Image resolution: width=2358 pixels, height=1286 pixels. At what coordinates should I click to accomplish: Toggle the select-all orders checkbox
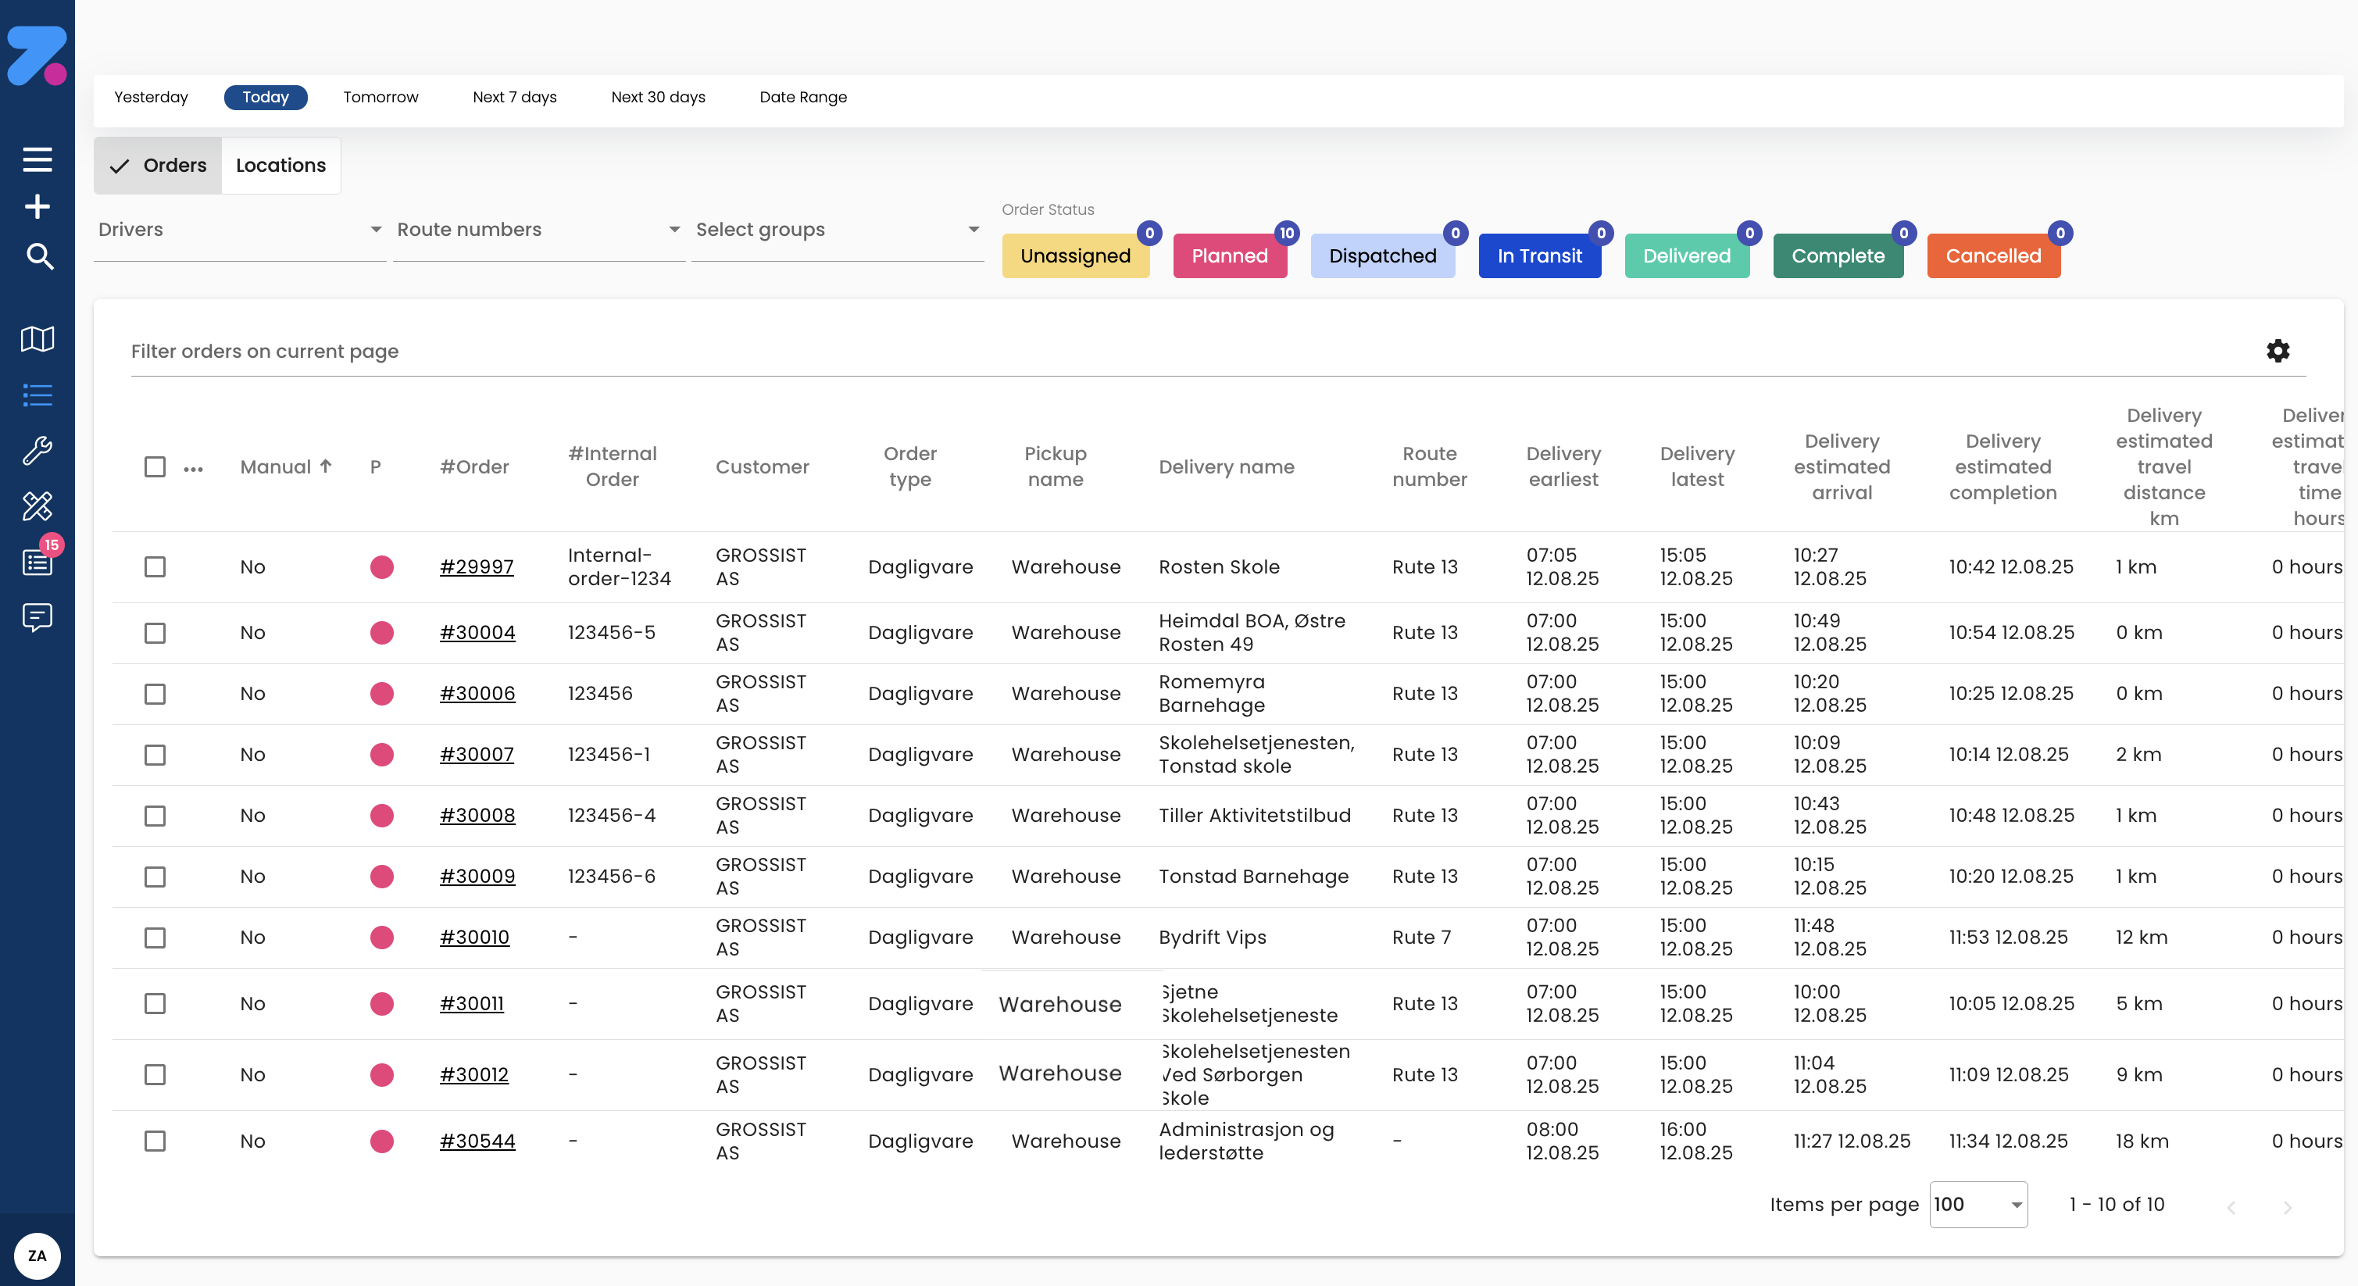(155, 466)
